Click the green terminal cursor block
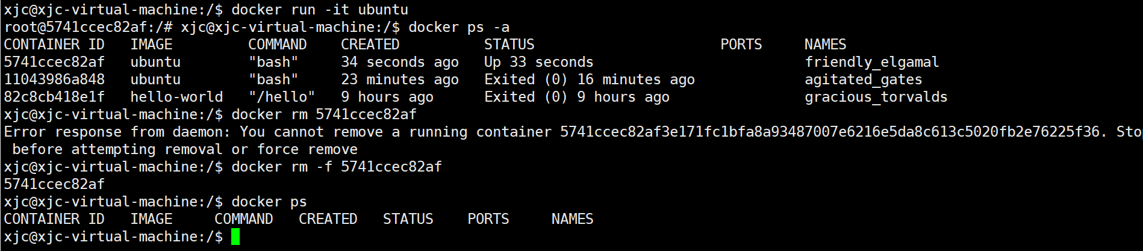This screenshot has width=1143, height=251. (235, 237)
